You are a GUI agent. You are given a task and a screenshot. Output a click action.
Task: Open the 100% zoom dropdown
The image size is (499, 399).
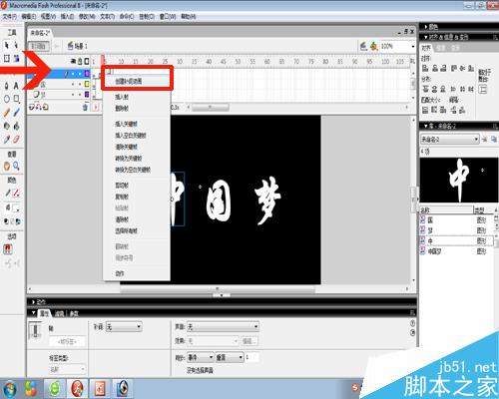point(413,46)
